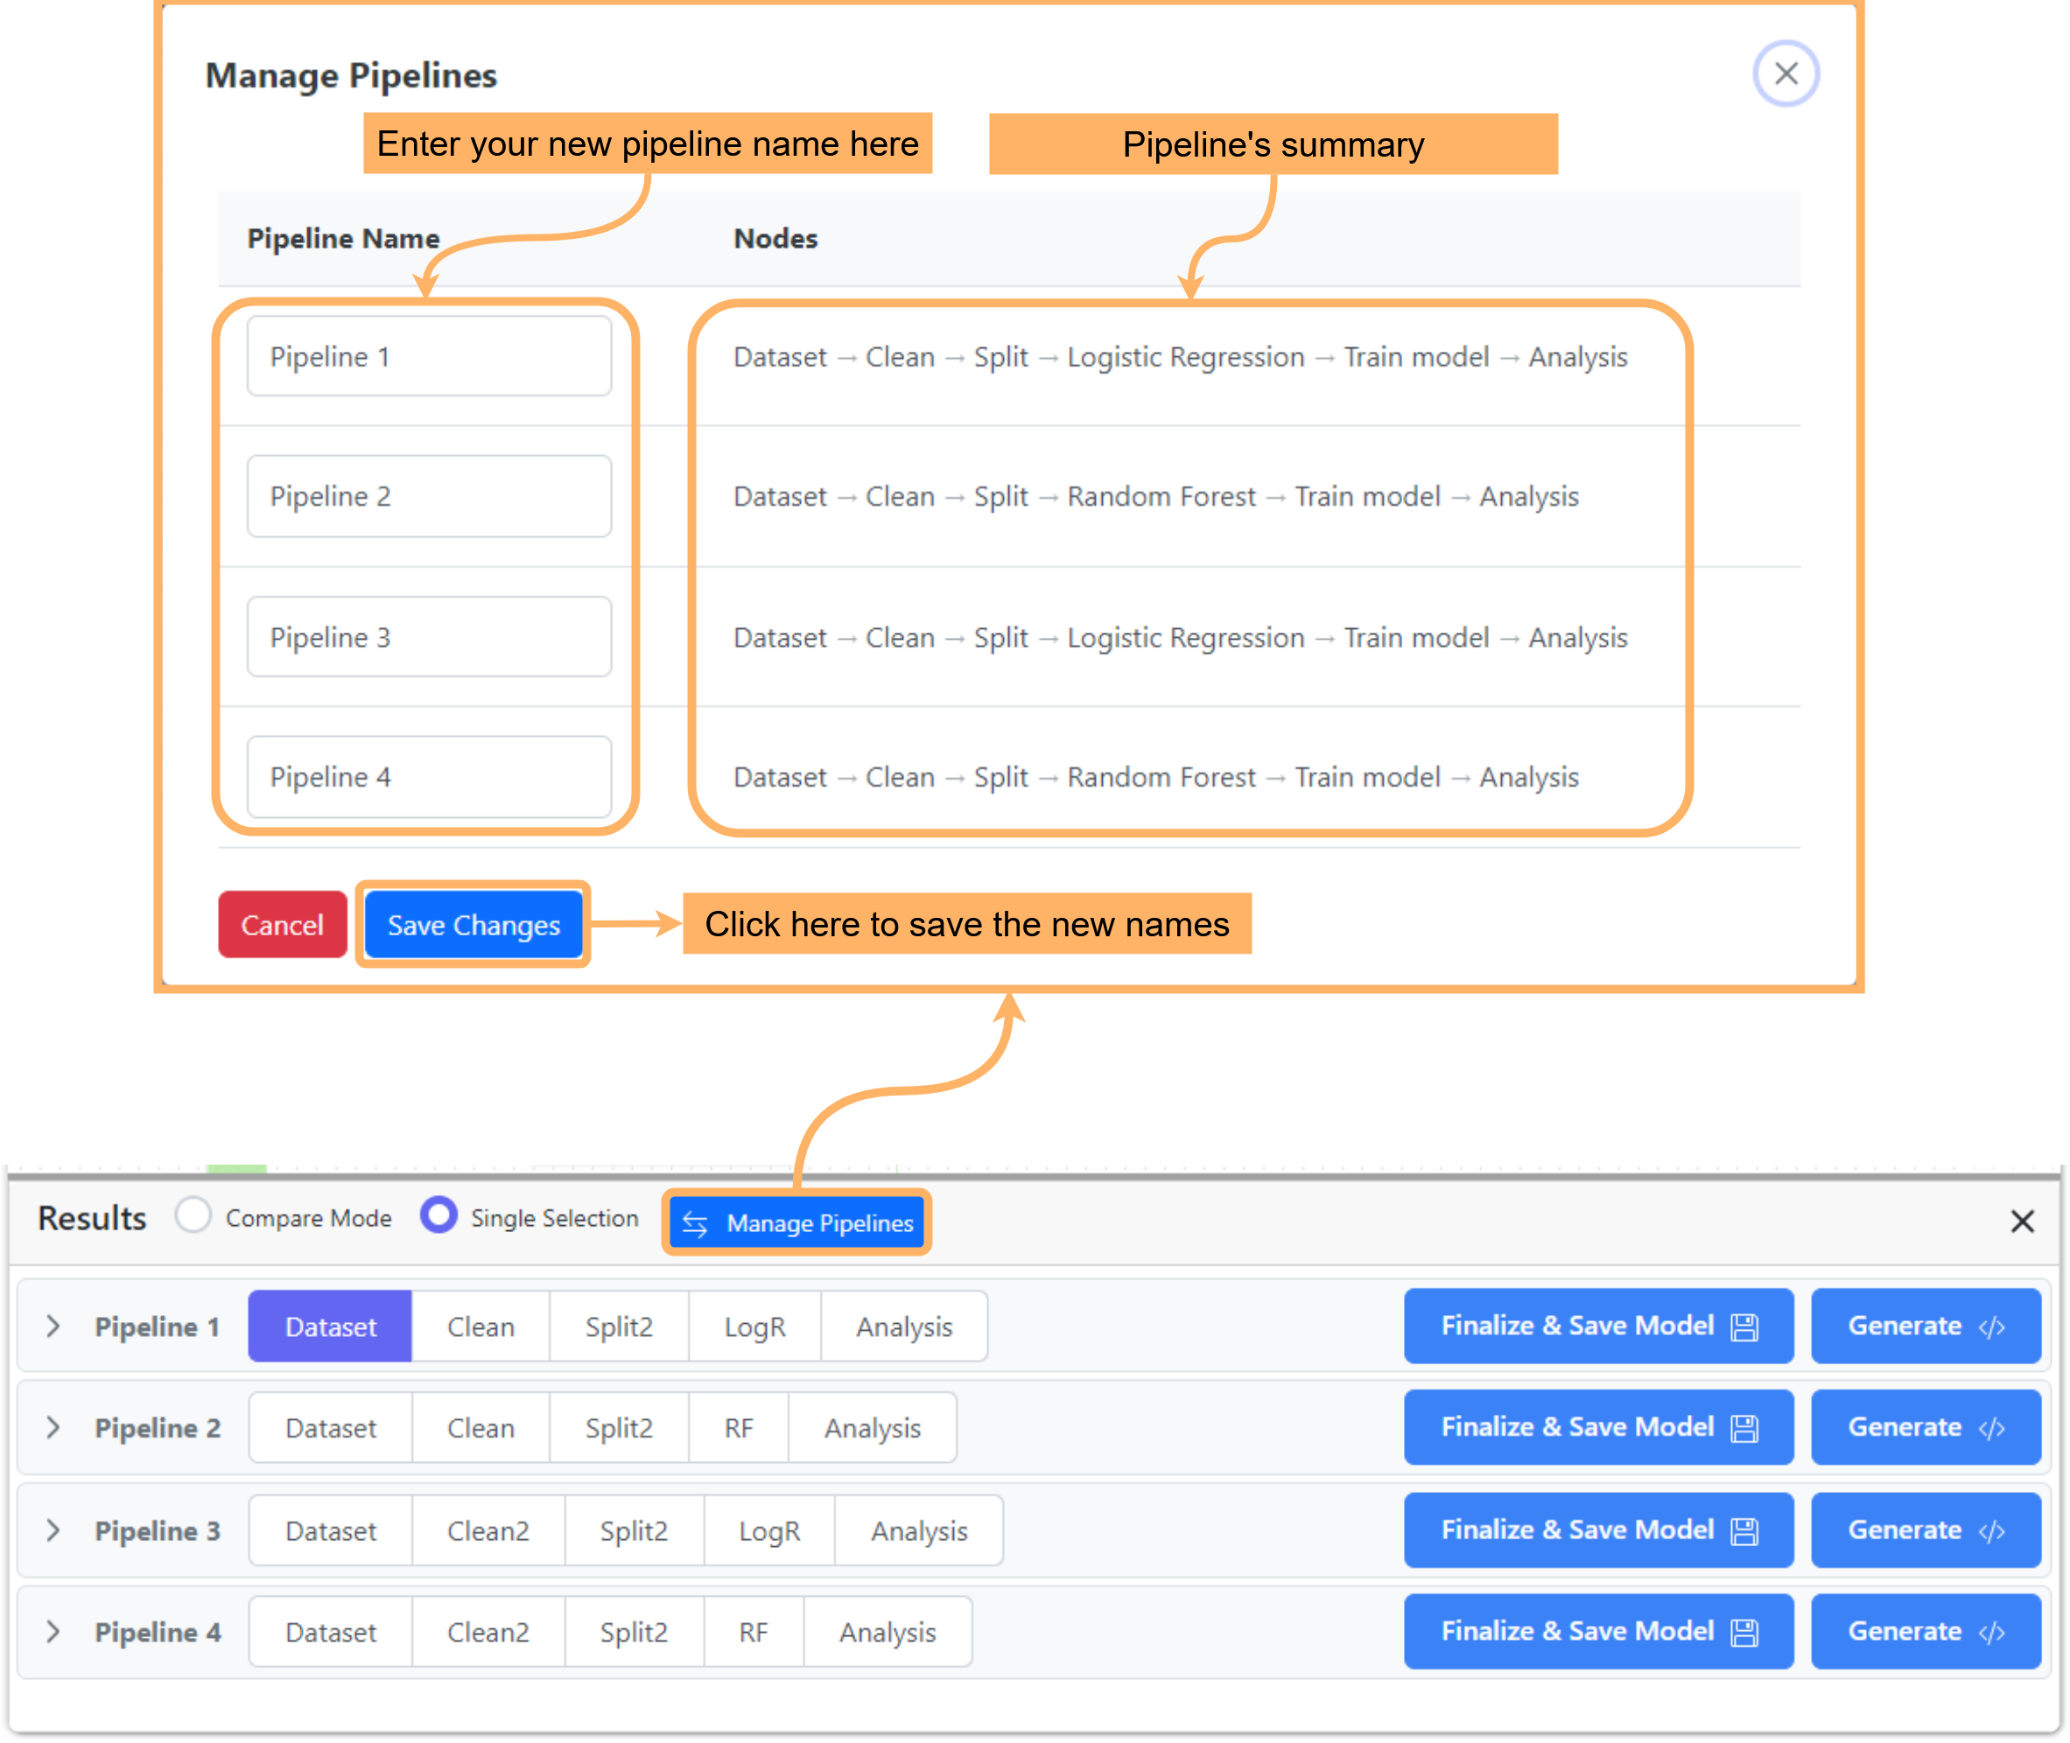Click save icon on Pipeline 1 Finalize button

point(1744,1327)
